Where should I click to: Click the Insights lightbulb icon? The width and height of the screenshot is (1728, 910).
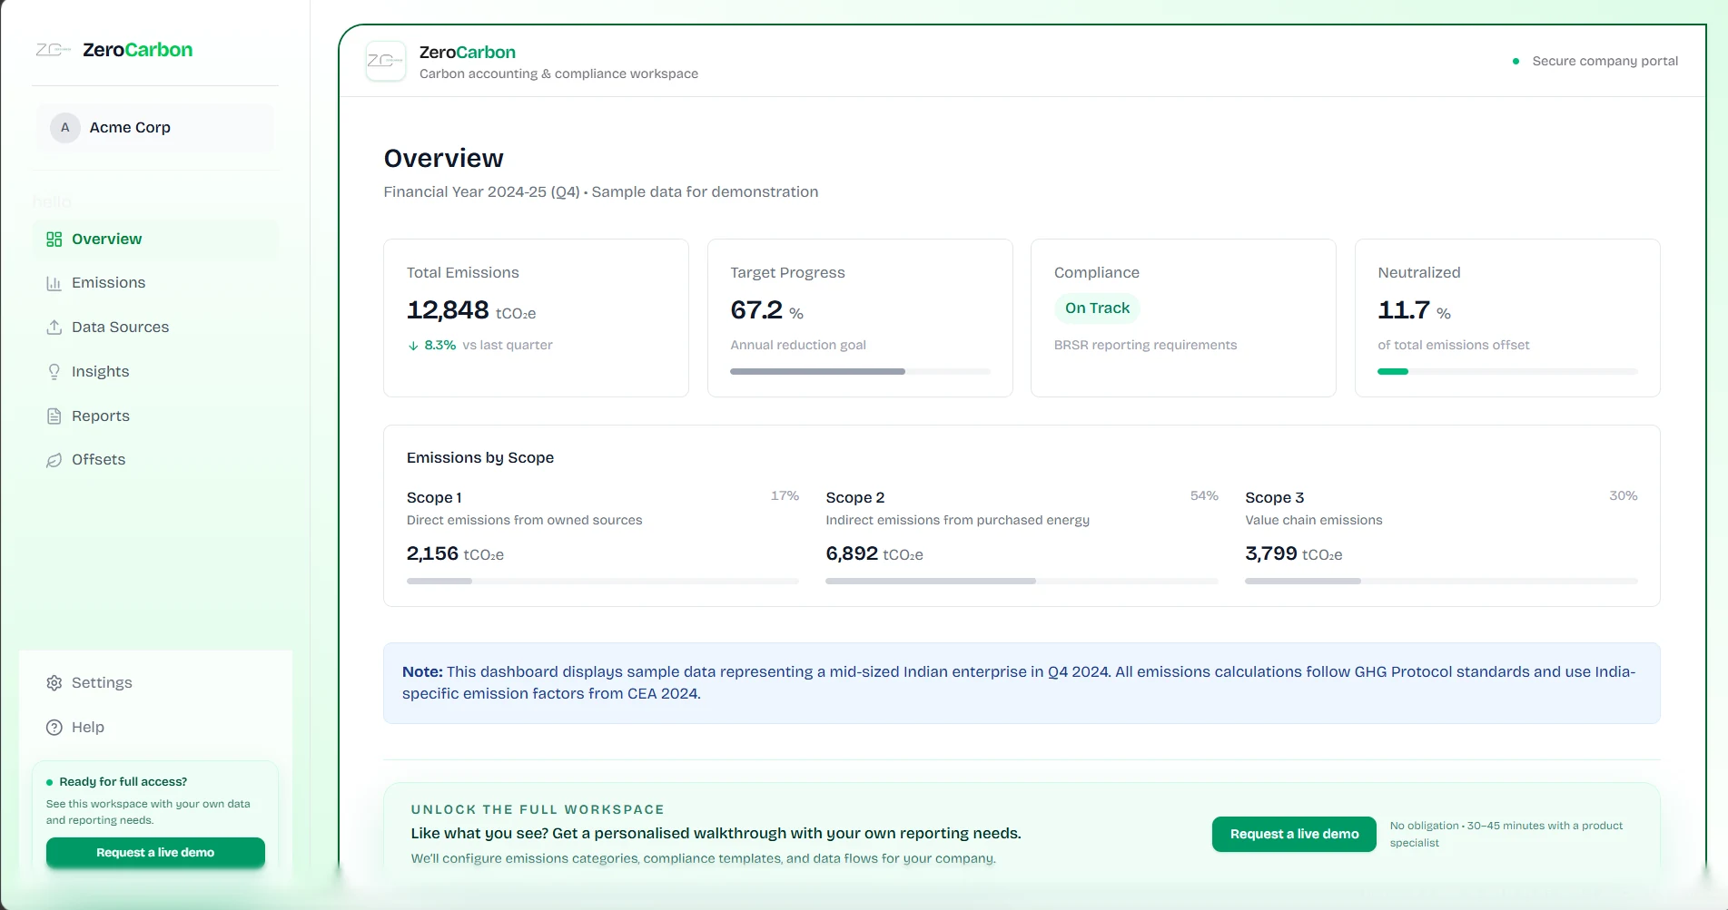coord(54,371)
